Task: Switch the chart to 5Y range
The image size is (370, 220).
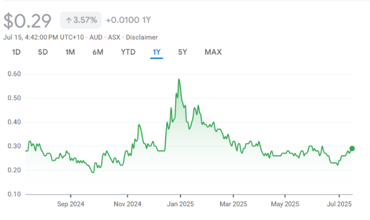Action: tap(183, 52)
